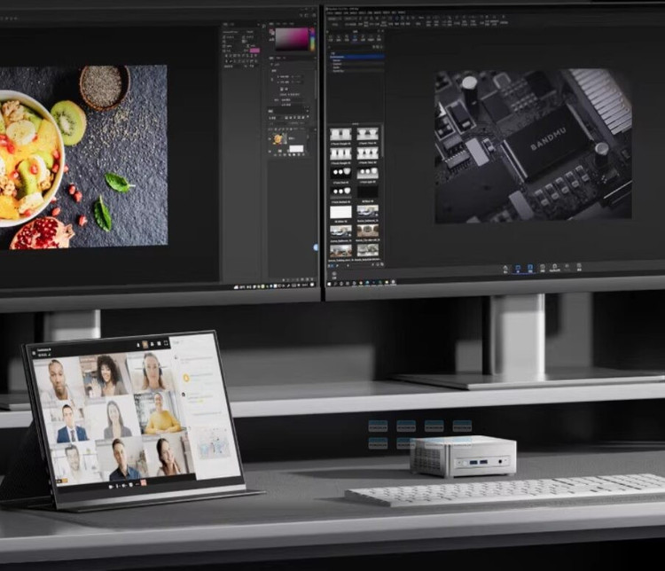The image size is (665, 571).
Task: Click inside the magenta color picker gradient field
Action: coord(291,38)
